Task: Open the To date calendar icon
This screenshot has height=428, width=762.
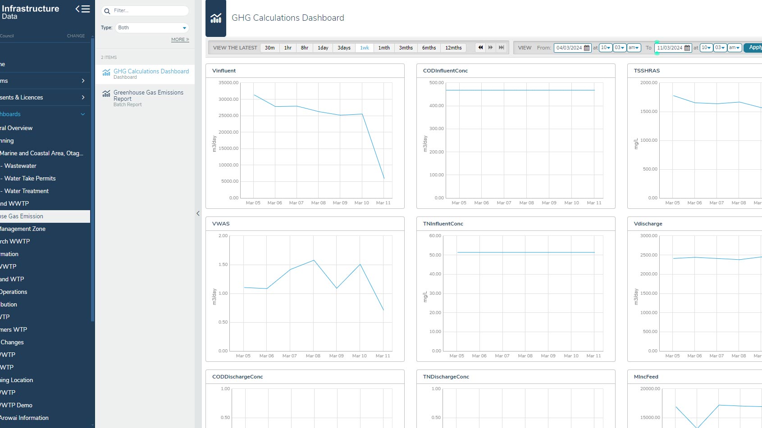Action: [x=687, y=48]
